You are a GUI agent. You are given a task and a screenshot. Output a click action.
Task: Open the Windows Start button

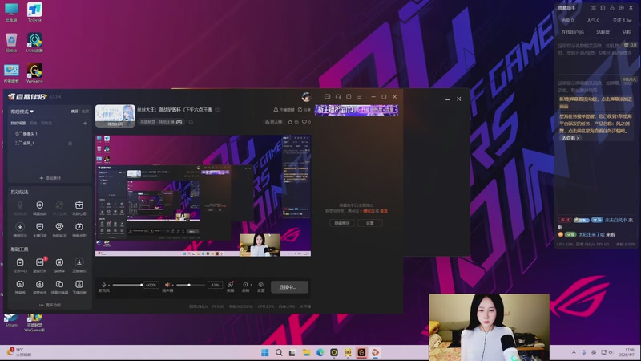265,352
